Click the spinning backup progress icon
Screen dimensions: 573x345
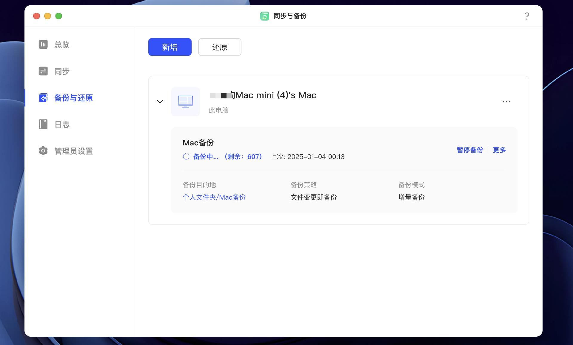186,157
